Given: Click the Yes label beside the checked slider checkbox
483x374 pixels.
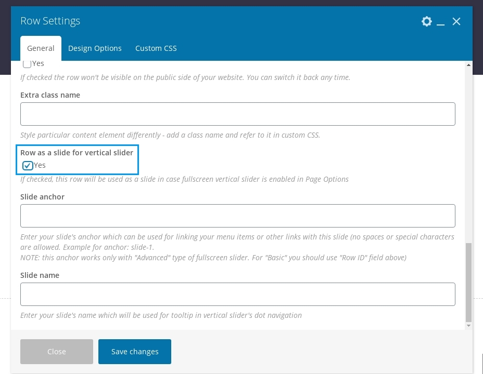Looking at the screenshot, I should coord(40,165).
